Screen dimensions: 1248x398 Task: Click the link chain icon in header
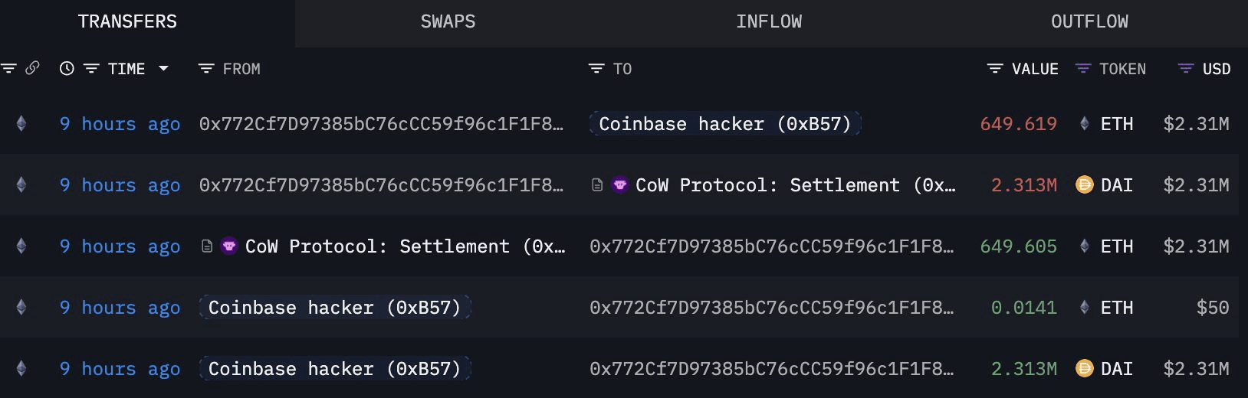[32, 68]
